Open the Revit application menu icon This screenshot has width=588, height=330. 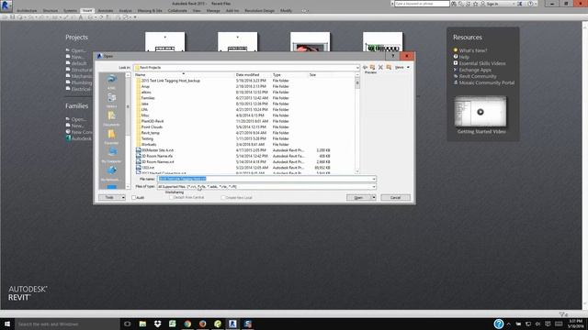pyautogui.click(x=6, y=5)
